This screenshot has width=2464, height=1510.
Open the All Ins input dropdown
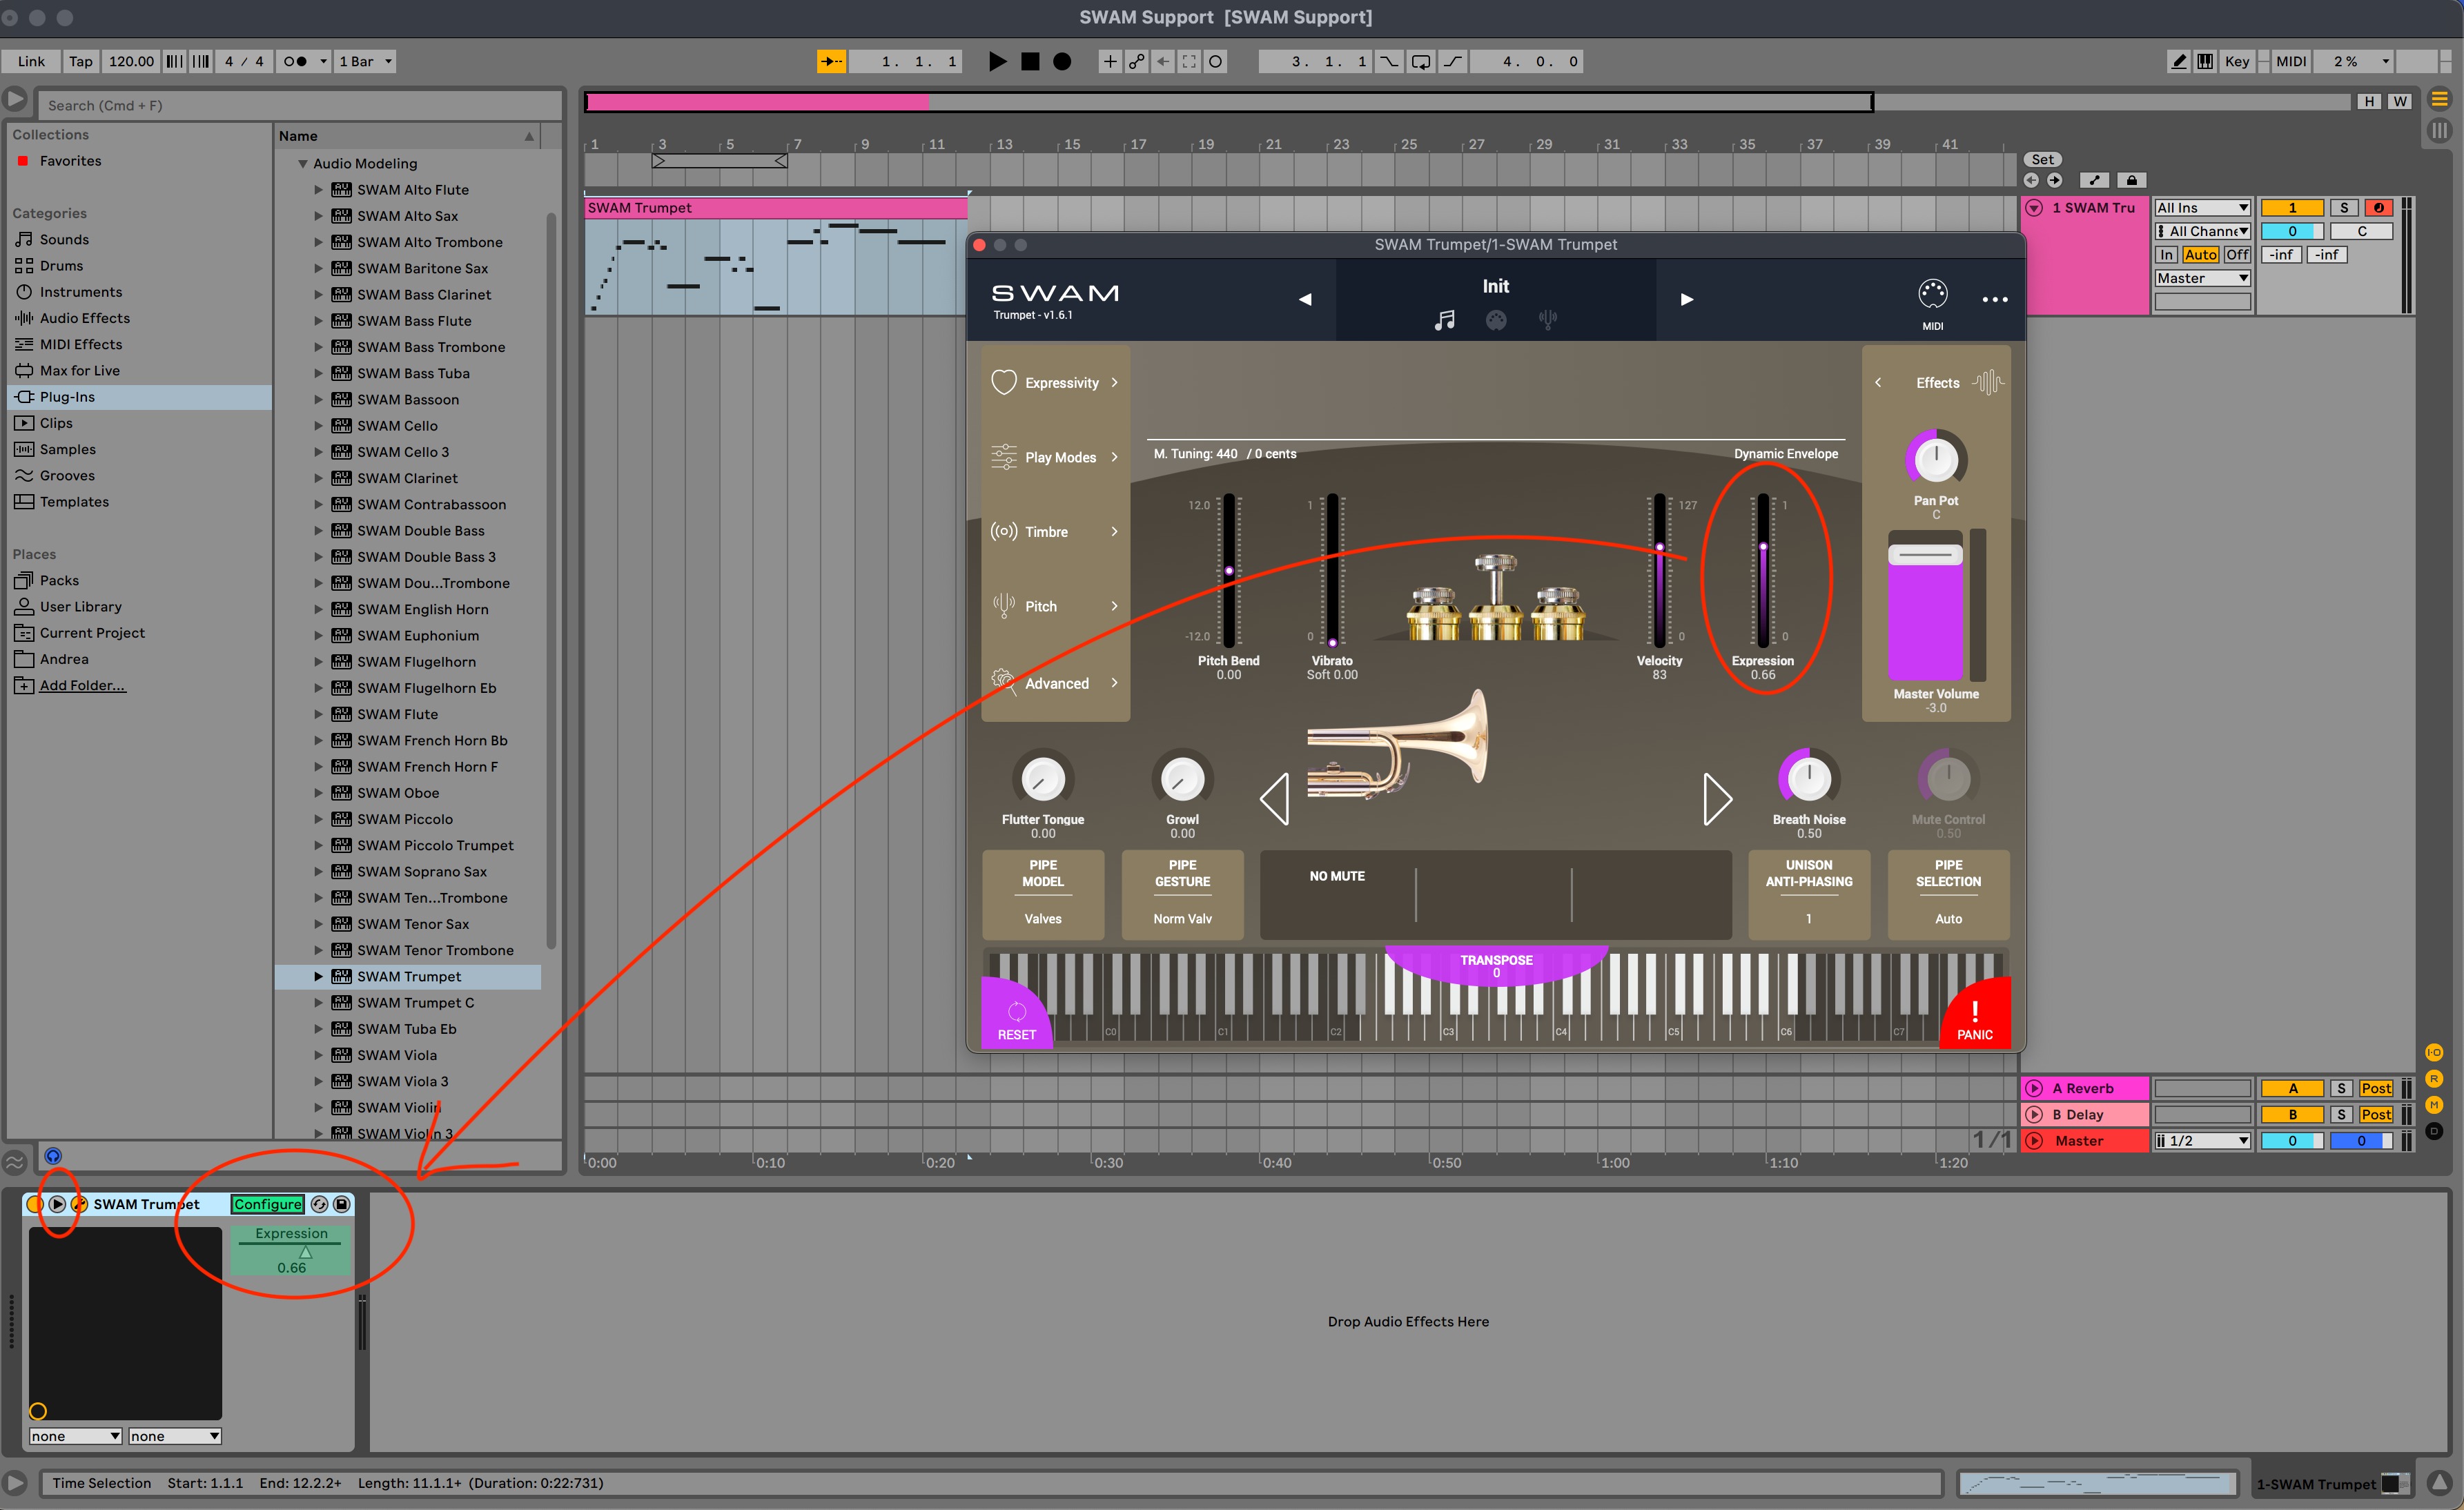coord(2202,208)
